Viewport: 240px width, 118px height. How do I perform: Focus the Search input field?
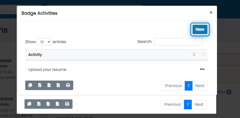(178, 42)
